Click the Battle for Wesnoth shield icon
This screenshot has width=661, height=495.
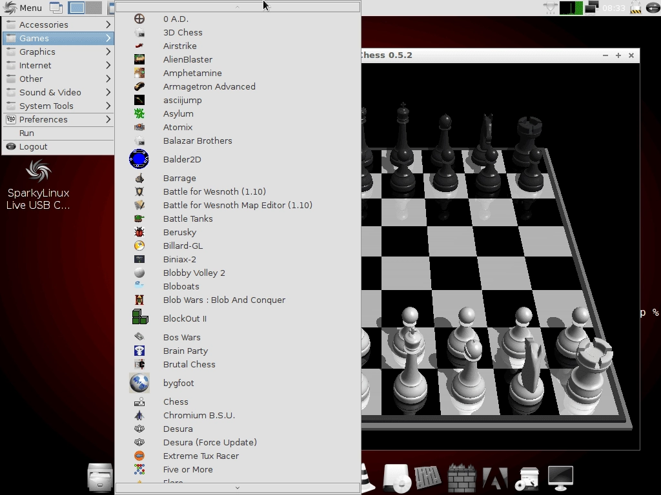[139, 191]
